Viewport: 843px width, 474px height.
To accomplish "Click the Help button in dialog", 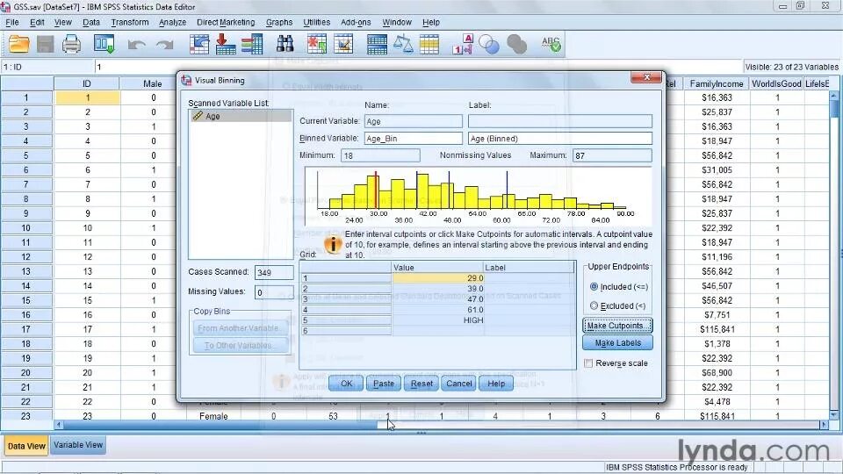I will (495, 384).
